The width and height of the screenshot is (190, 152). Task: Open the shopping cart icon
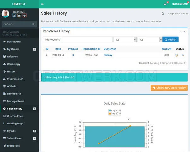165,4
